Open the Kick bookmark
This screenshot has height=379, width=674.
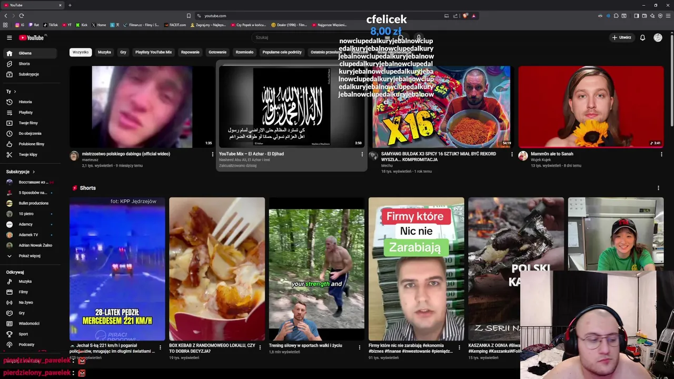82,25
